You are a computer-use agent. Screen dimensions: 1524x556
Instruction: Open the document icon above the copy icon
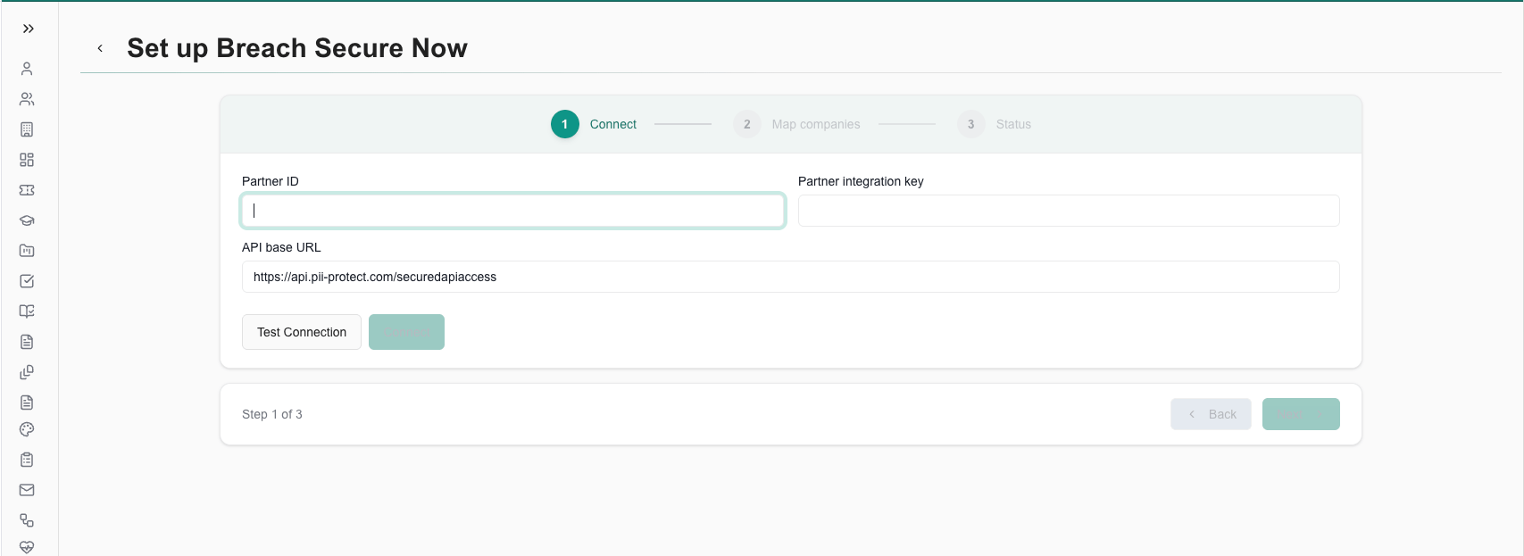(27, 342)
